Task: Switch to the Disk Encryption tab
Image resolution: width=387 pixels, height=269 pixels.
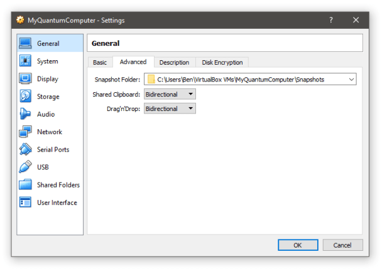Action: pos(222,62)
